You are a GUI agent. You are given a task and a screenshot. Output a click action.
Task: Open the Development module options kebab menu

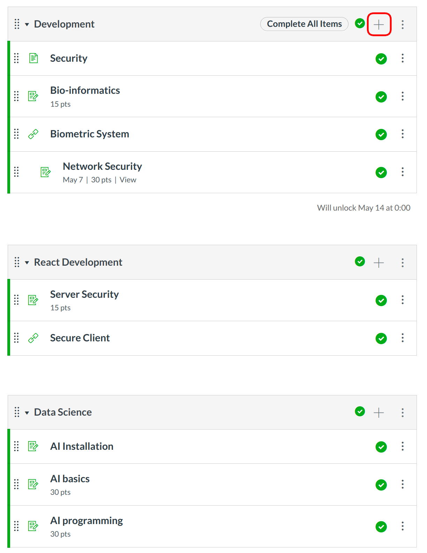click(403, 24)
